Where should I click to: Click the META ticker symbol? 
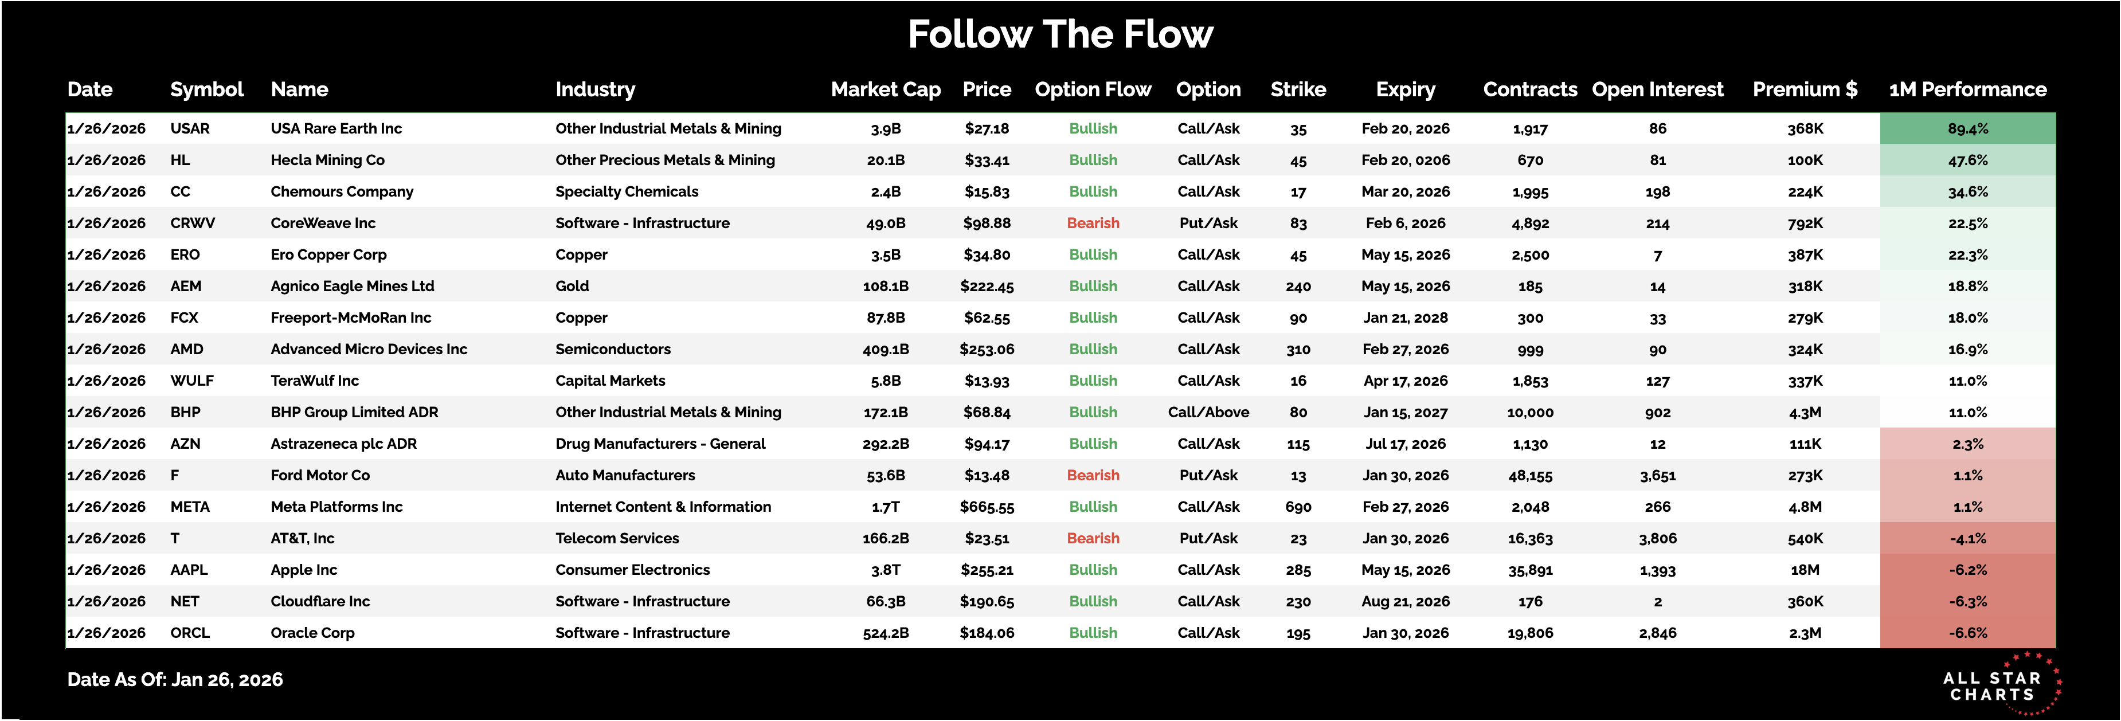pos(189,507)
